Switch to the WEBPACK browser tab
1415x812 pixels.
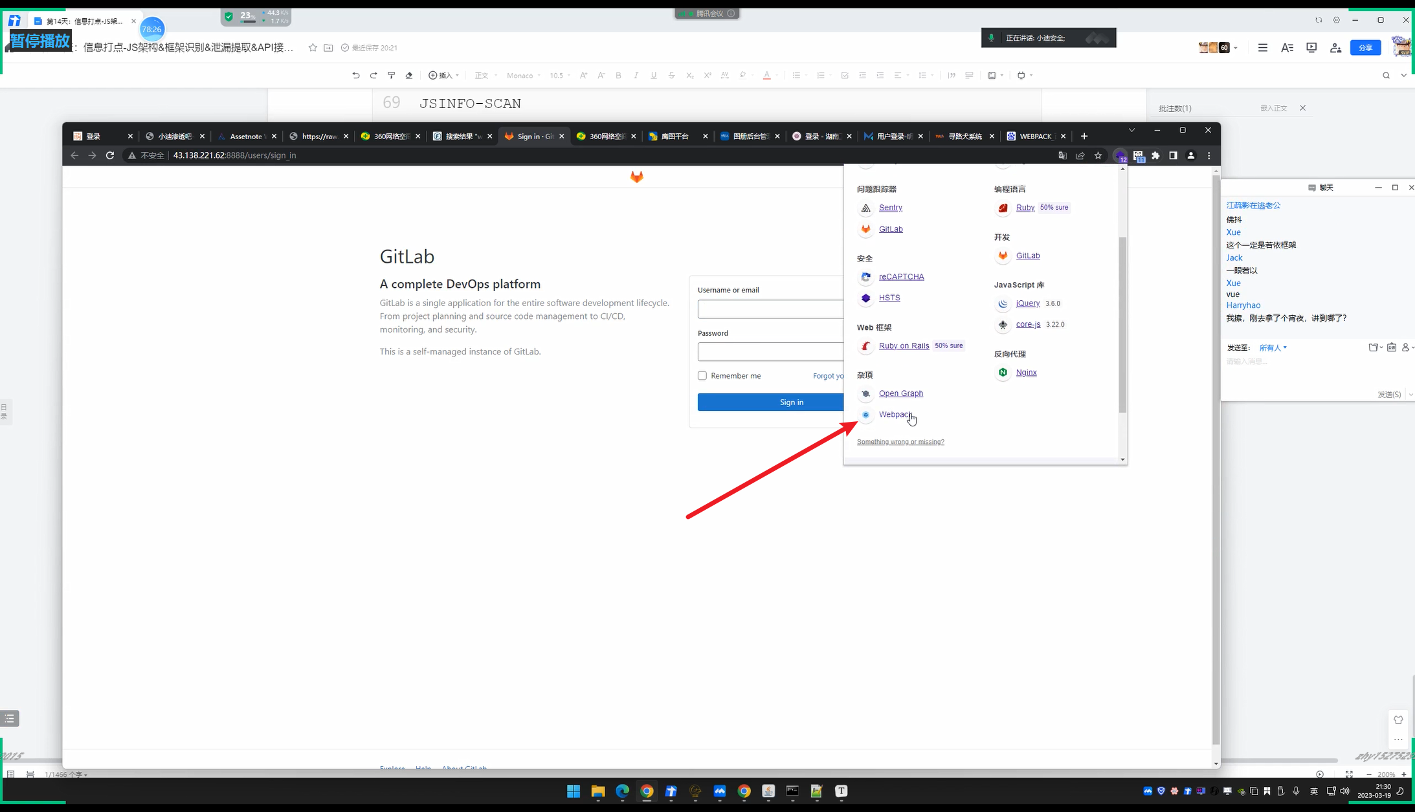tap(1036, 137)
